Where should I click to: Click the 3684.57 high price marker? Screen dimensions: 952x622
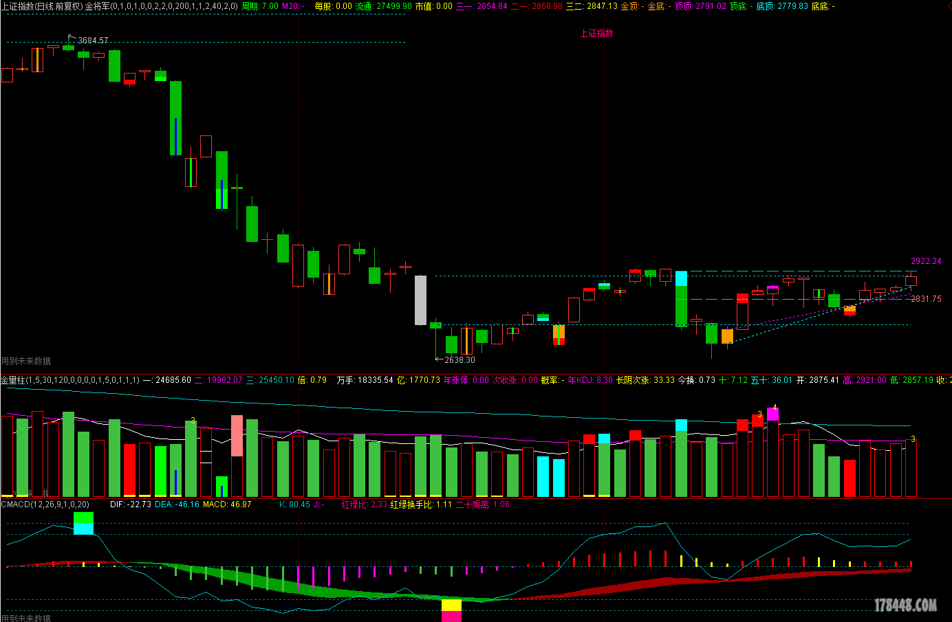(93, 41)
